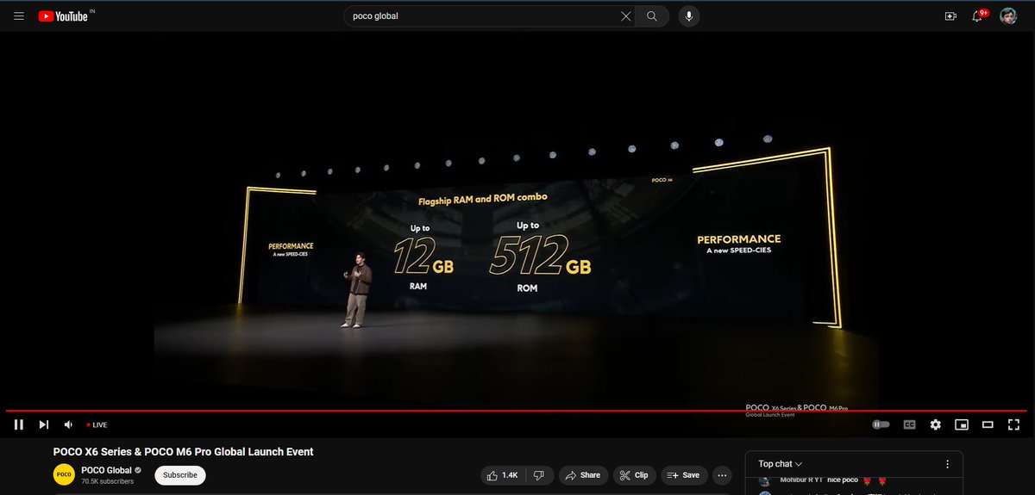
Task: Enter full screen mode
Action: (1014, 424)
